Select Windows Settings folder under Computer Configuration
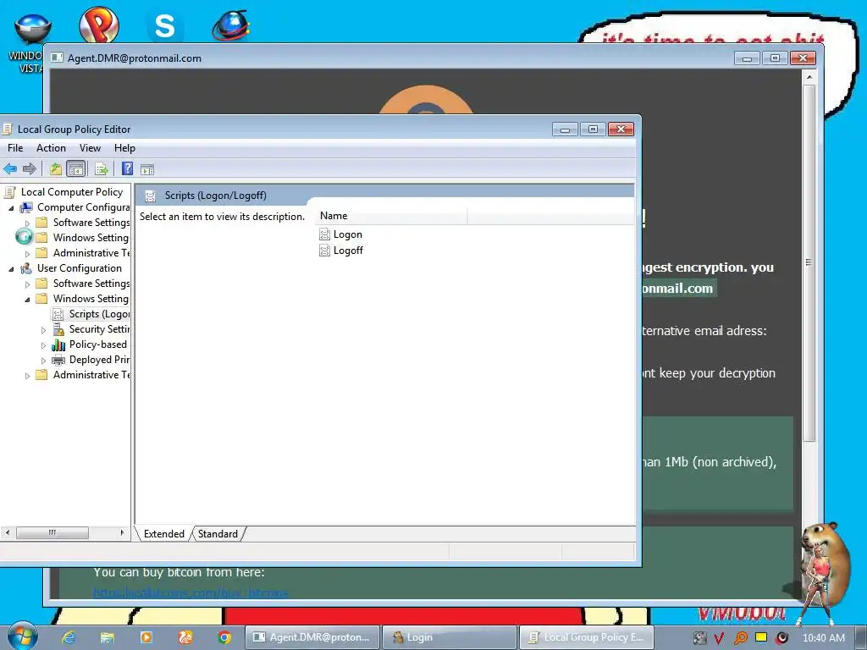 tap(83, 238)
